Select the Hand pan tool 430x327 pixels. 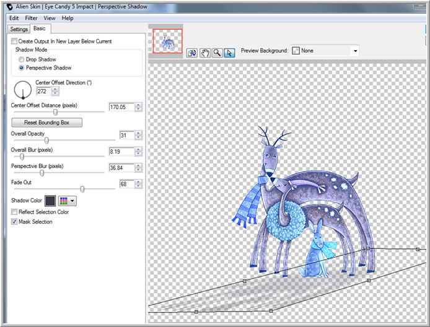(204, 53)
